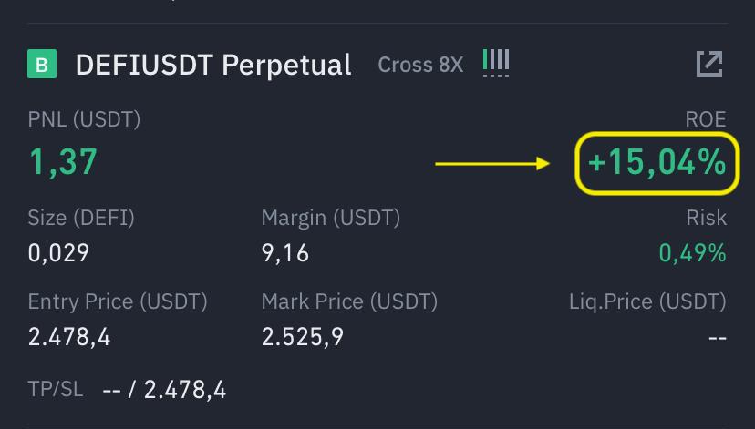The height and width of the screenshot is (429, 755).
Task: Tap the ADL indicator bars
Action: [x=496, y=63]
